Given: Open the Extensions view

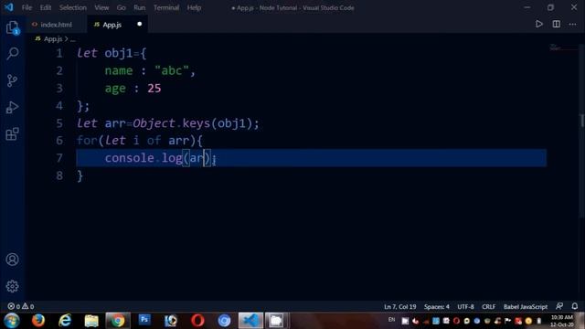Looking at the screenshot, I should point(12,134).
